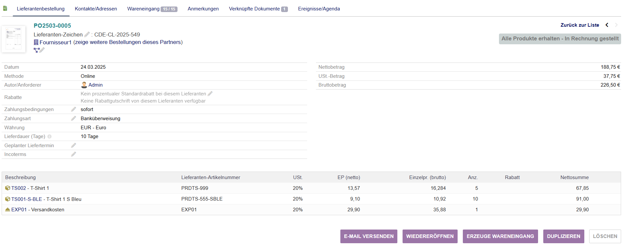Open the Verknüpfte Dokumente tab
Image resolution: width=626 pixels, height=252 pixels.
click(258, 9)
